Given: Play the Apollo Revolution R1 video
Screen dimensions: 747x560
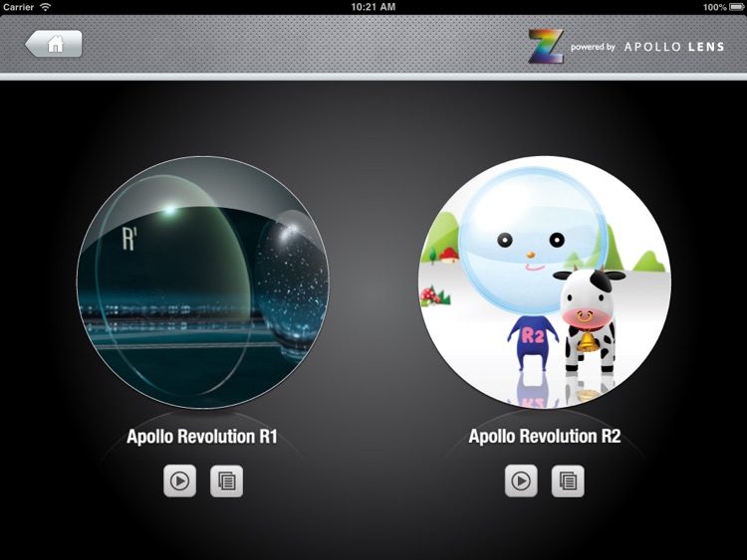Looking at the screenshot, I should point(179,481).
